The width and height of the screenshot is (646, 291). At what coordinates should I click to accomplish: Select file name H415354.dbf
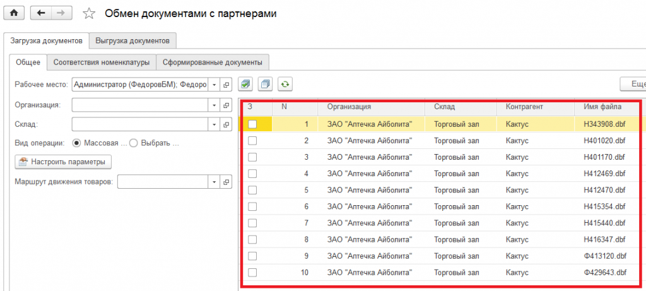click(604, 206)
